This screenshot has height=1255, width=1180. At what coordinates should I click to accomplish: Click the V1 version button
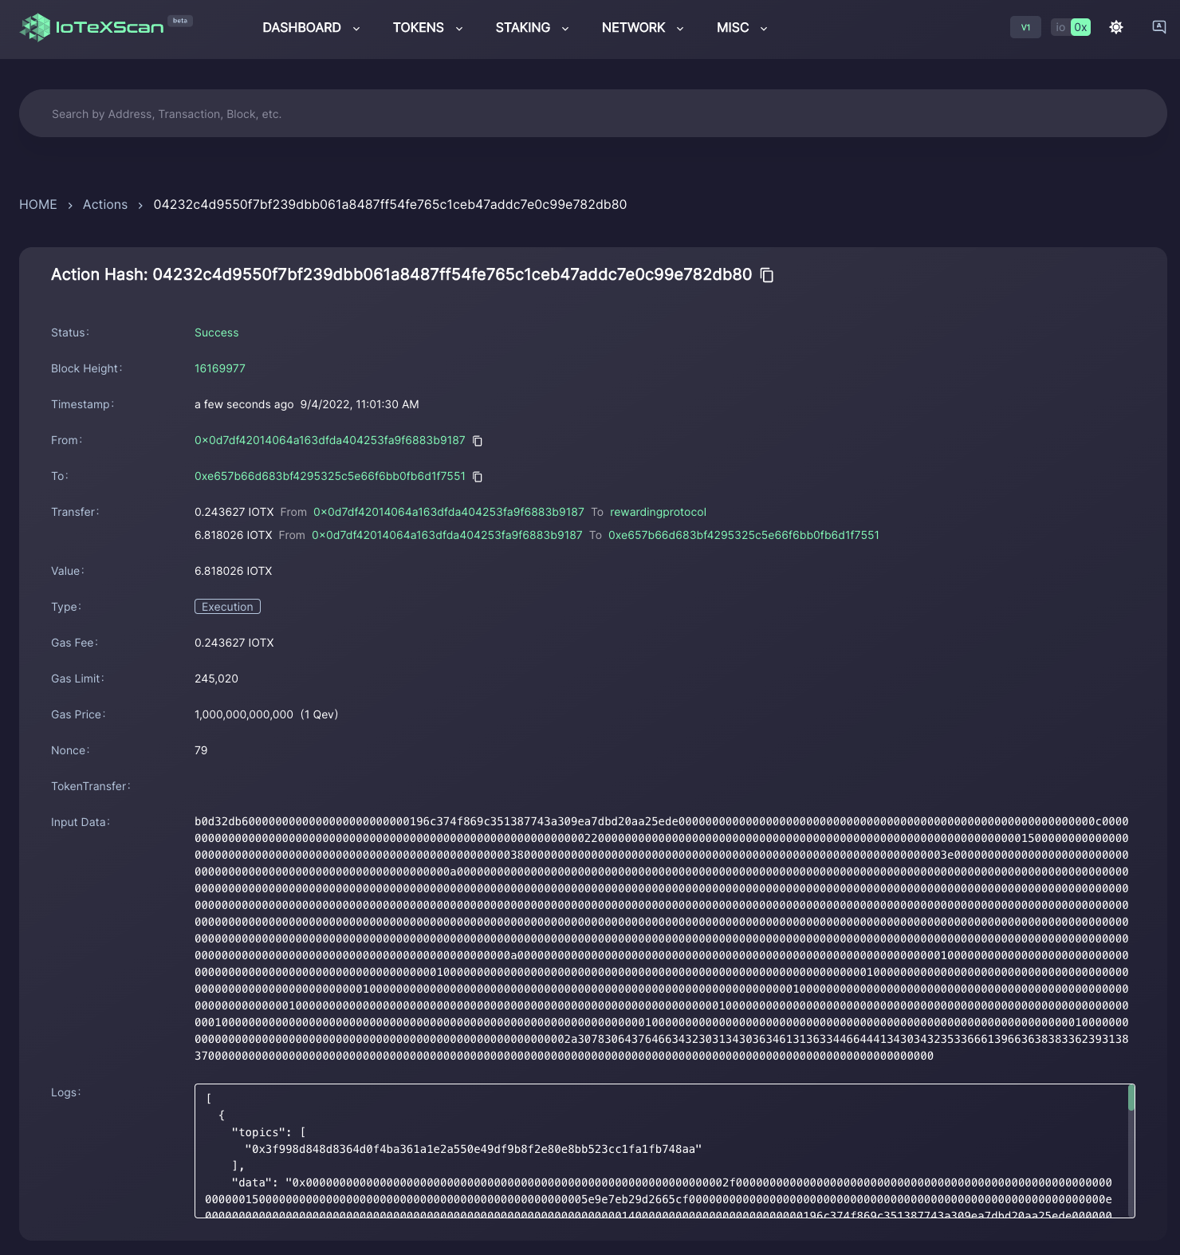(1025, 27)
